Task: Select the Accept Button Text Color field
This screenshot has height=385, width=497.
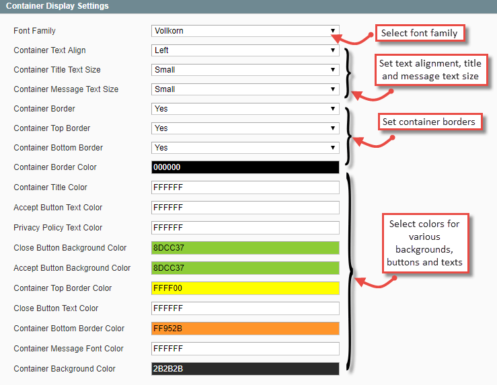Action: pyautogui.click(x=245, y=208)
